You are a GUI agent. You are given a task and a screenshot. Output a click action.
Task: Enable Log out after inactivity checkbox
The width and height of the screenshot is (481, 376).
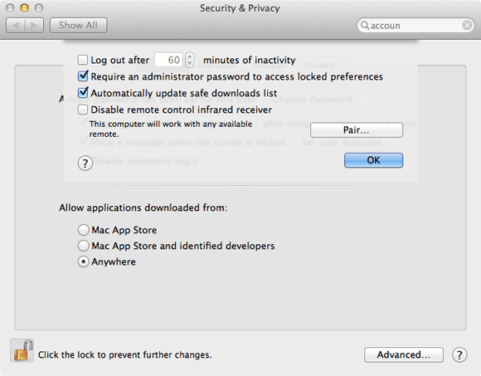click(83, 60)
